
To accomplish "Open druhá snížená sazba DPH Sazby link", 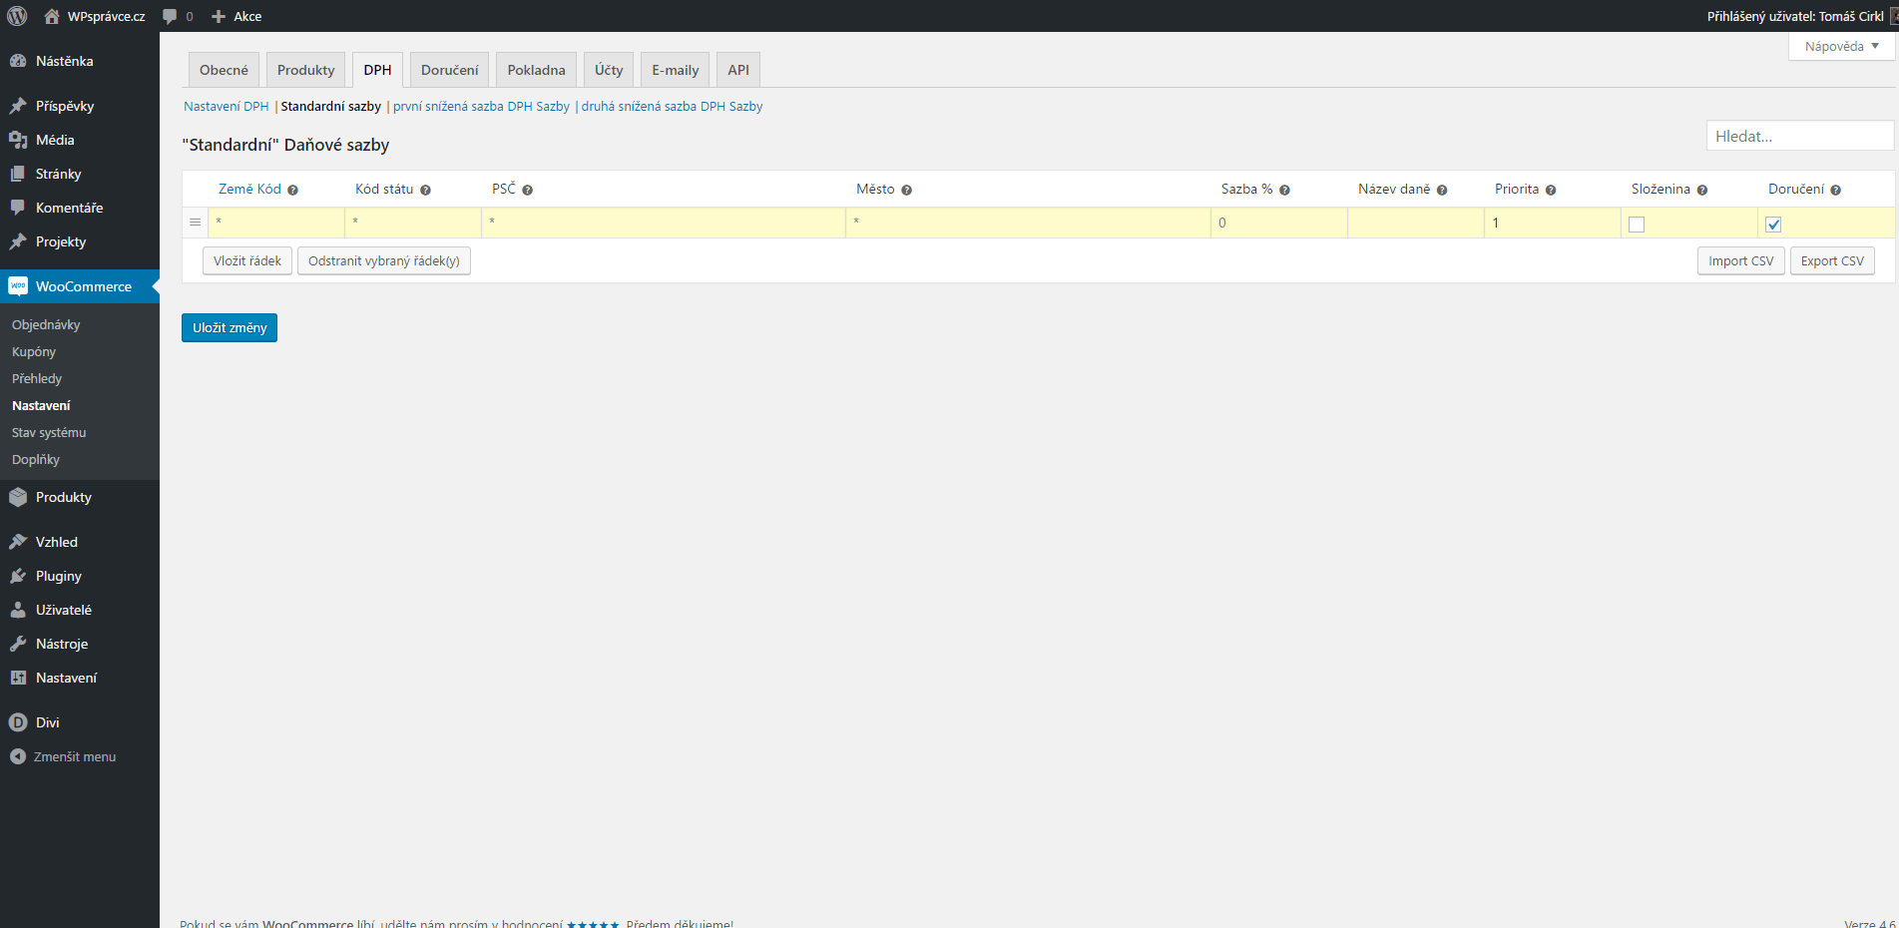I will pyautogui.click(x=672, y=107).
